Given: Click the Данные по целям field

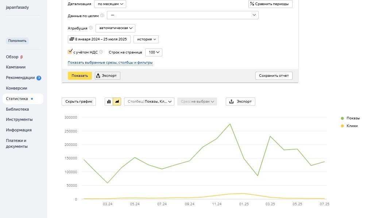Looking at the screenshot, I should tap(182, 15).
